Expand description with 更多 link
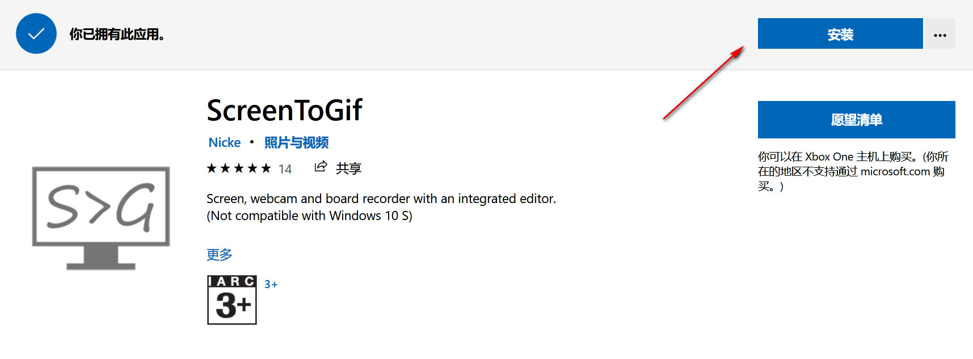973x359 pixels. pyautogui.click(x=220, y=254)
